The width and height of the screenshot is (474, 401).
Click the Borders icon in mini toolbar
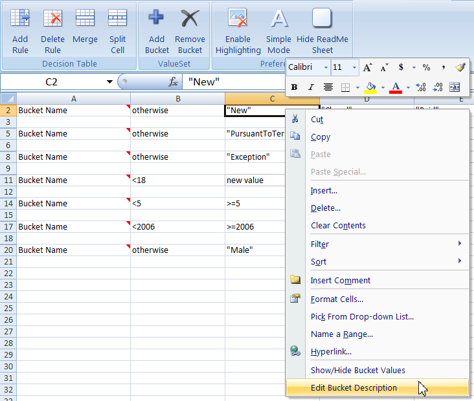[345, 87]
